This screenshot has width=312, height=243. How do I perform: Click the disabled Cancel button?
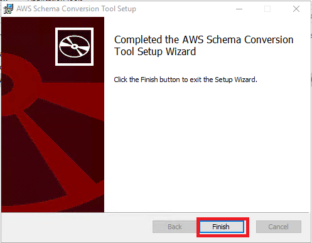(279, 227)
